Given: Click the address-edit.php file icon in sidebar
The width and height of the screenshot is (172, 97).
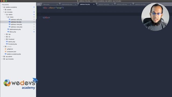Looking at the screenshot, I should [10, 19].
